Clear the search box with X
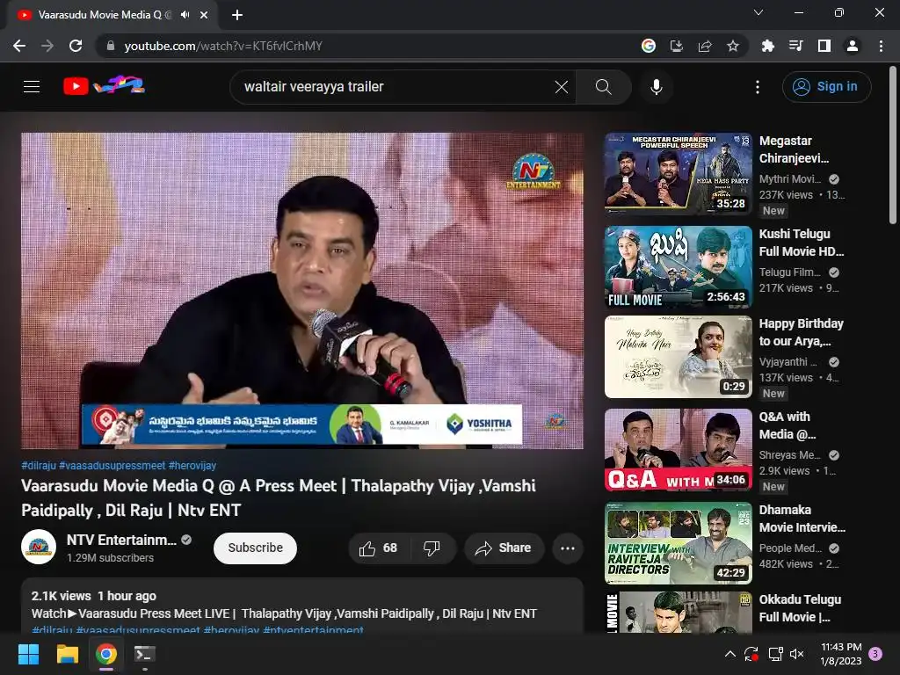The width and height of the screenshot is (900, 675). point(562,87)
